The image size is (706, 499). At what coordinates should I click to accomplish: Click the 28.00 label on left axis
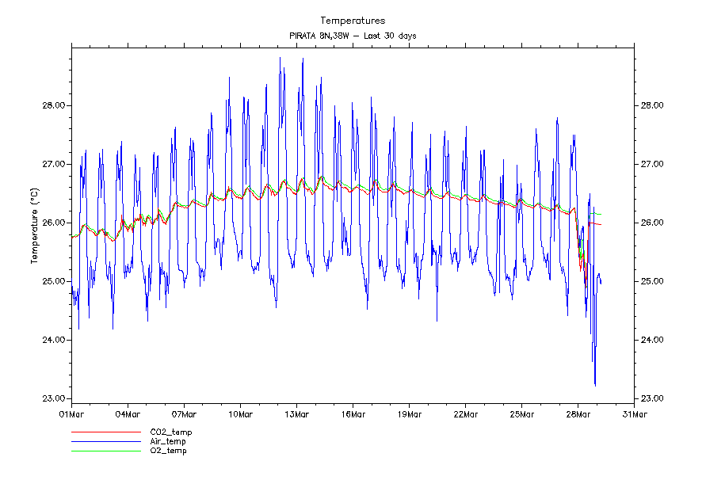pyautogui.click(x=53, y=105)
